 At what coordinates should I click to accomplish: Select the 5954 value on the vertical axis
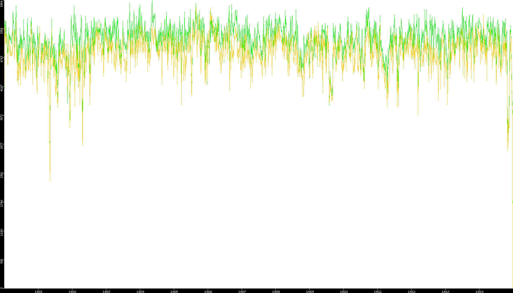point(2,4)
